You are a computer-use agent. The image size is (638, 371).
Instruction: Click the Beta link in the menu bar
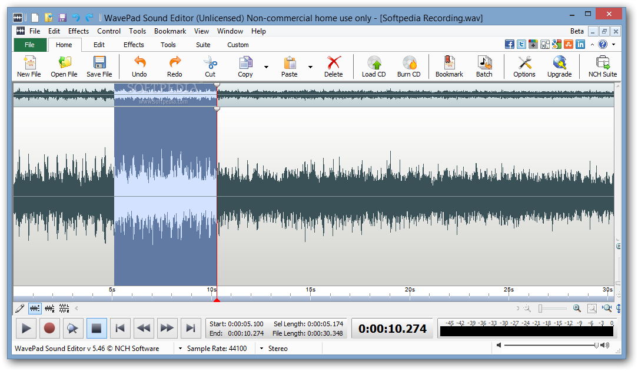point(577,31)
